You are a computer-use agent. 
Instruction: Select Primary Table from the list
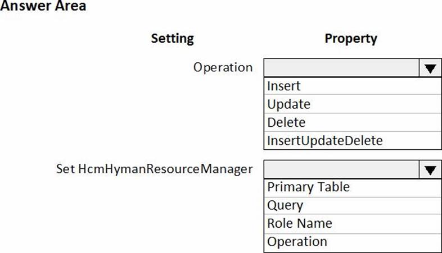(308, 187)
